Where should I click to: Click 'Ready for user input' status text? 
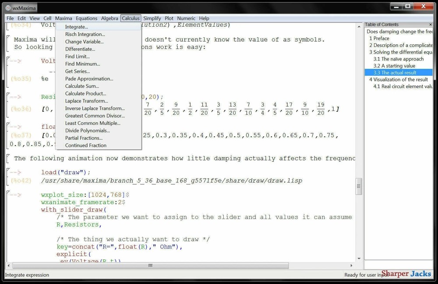[366, 275]
